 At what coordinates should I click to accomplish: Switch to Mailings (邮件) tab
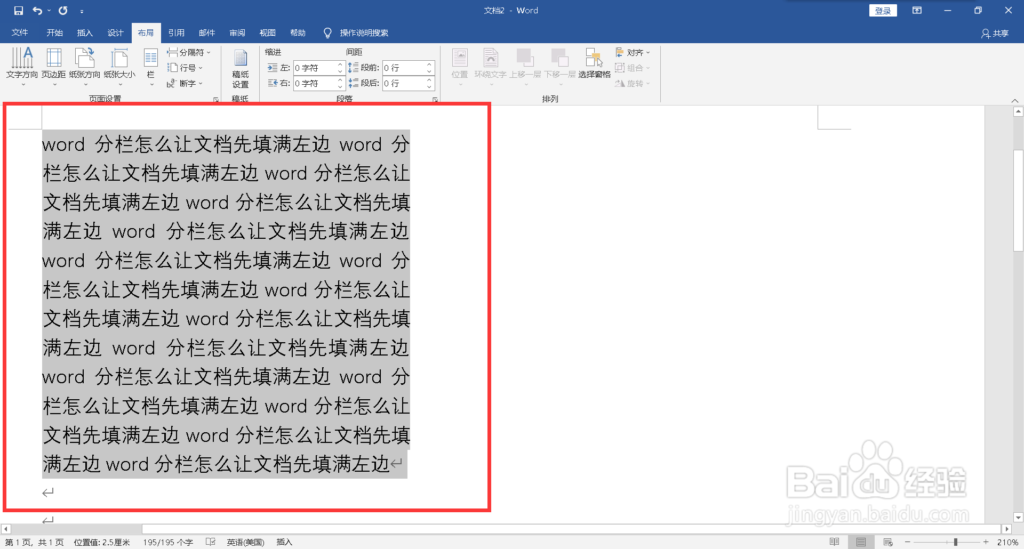[207, 33]
